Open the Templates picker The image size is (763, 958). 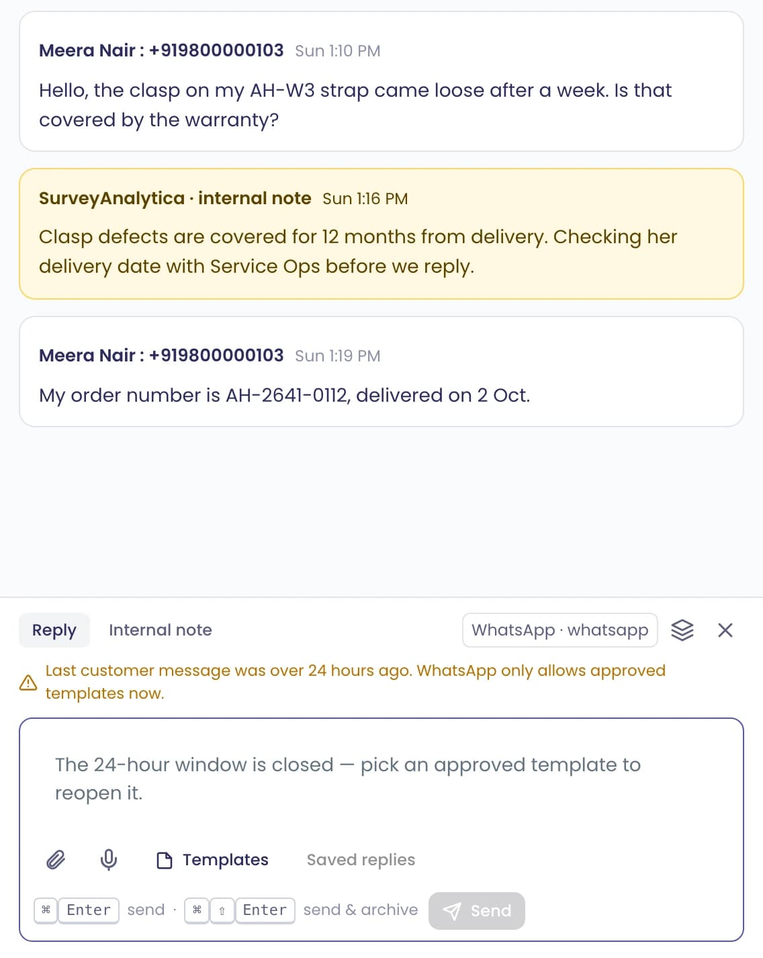click(x=212, y=860)
